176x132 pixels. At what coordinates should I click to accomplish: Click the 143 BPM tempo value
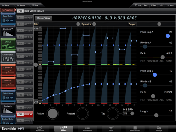pyautogui.click(x=128, y=109)
